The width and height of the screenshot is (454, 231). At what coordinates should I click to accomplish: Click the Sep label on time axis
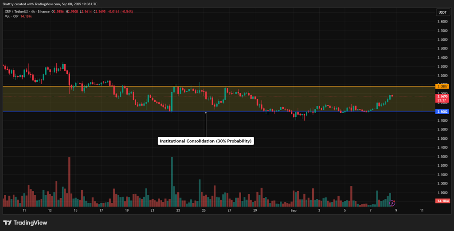tap(293, 211)
